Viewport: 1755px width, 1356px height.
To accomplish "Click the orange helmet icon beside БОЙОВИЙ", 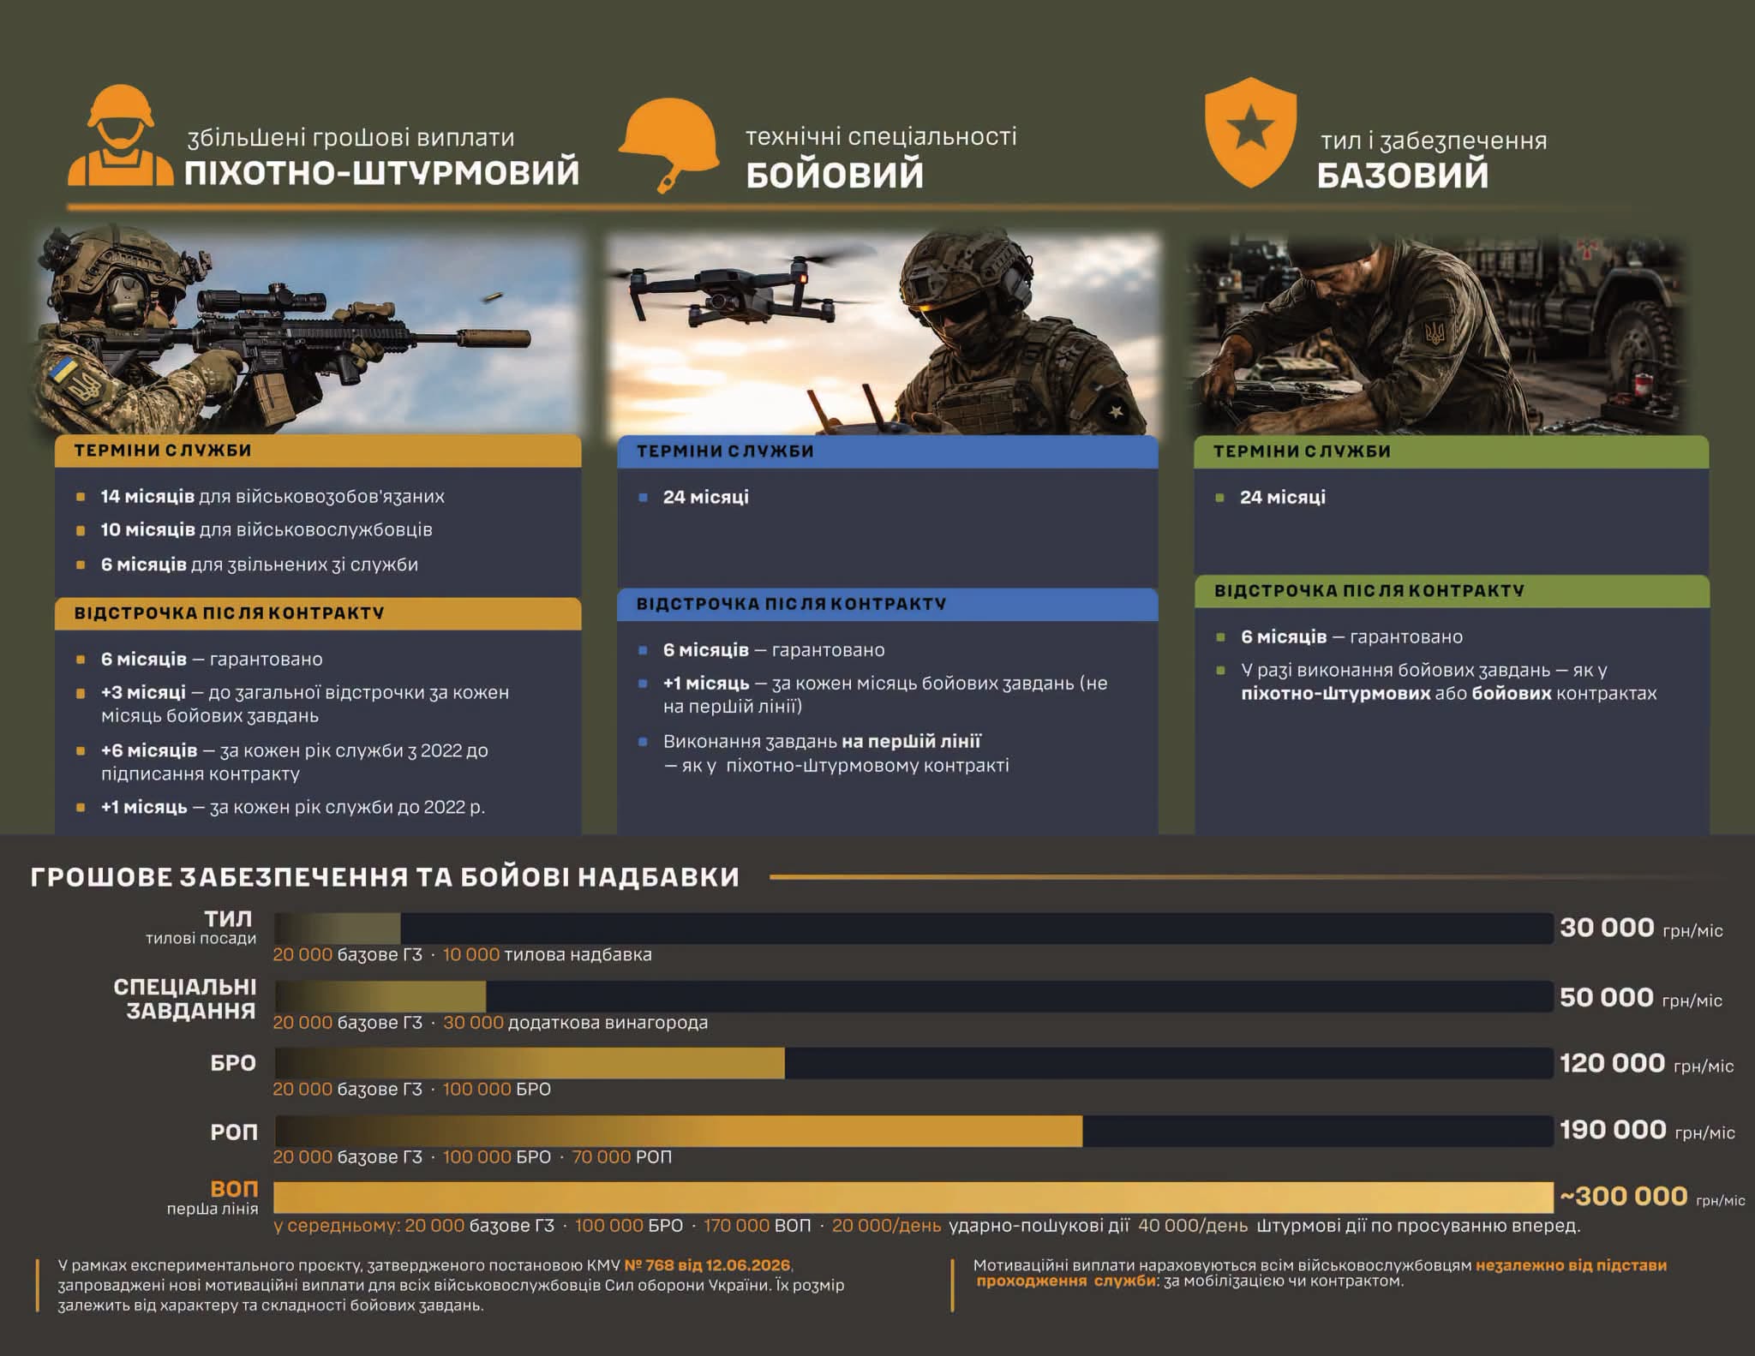I will click(x=669, y=145).
